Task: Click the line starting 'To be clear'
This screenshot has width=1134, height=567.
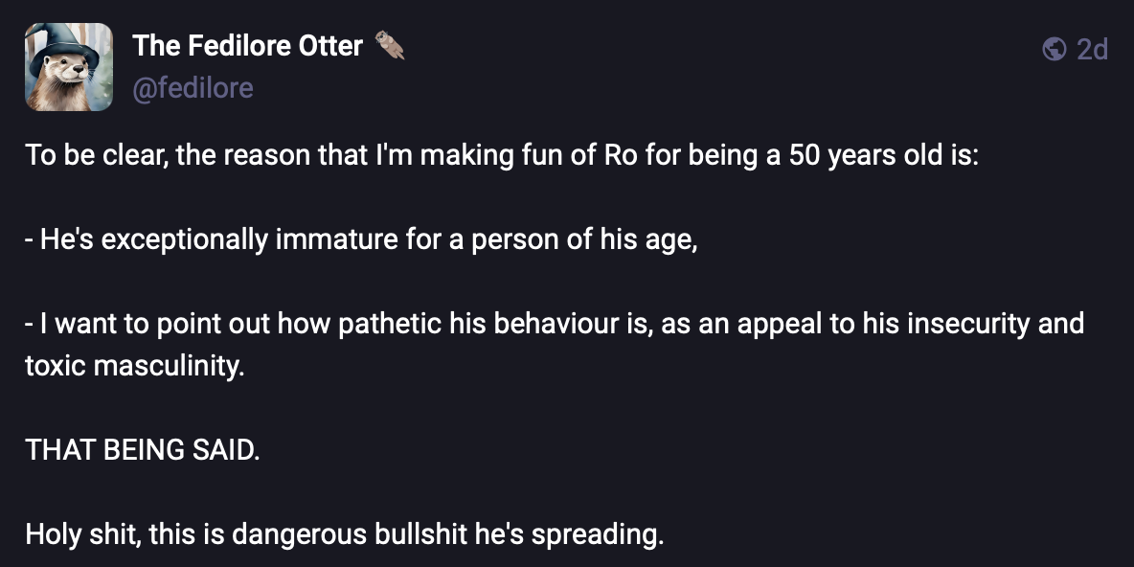Action: coord(502,155)
